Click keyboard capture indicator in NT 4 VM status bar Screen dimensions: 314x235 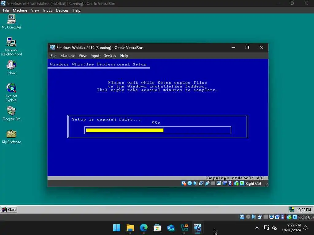point(295,217)
